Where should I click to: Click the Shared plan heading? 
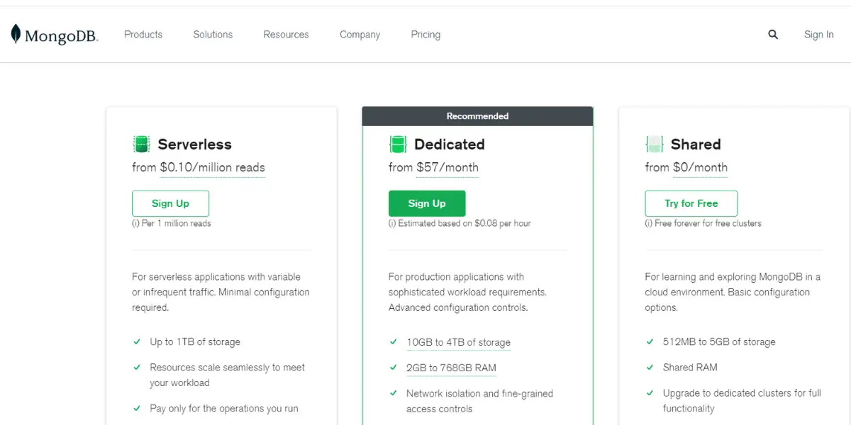point(696,144)
